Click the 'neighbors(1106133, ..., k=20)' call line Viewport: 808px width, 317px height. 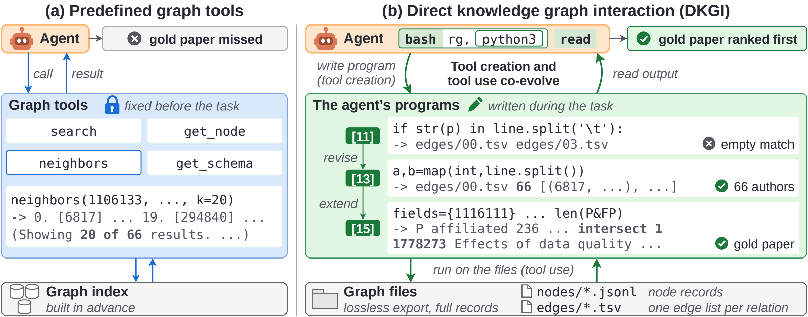tap(123, 200)
